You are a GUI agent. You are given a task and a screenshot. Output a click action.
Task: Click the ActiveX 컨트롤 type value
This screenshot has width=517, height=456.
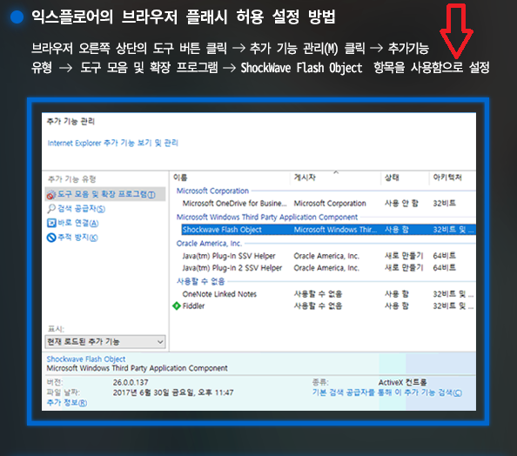point(403,383)
